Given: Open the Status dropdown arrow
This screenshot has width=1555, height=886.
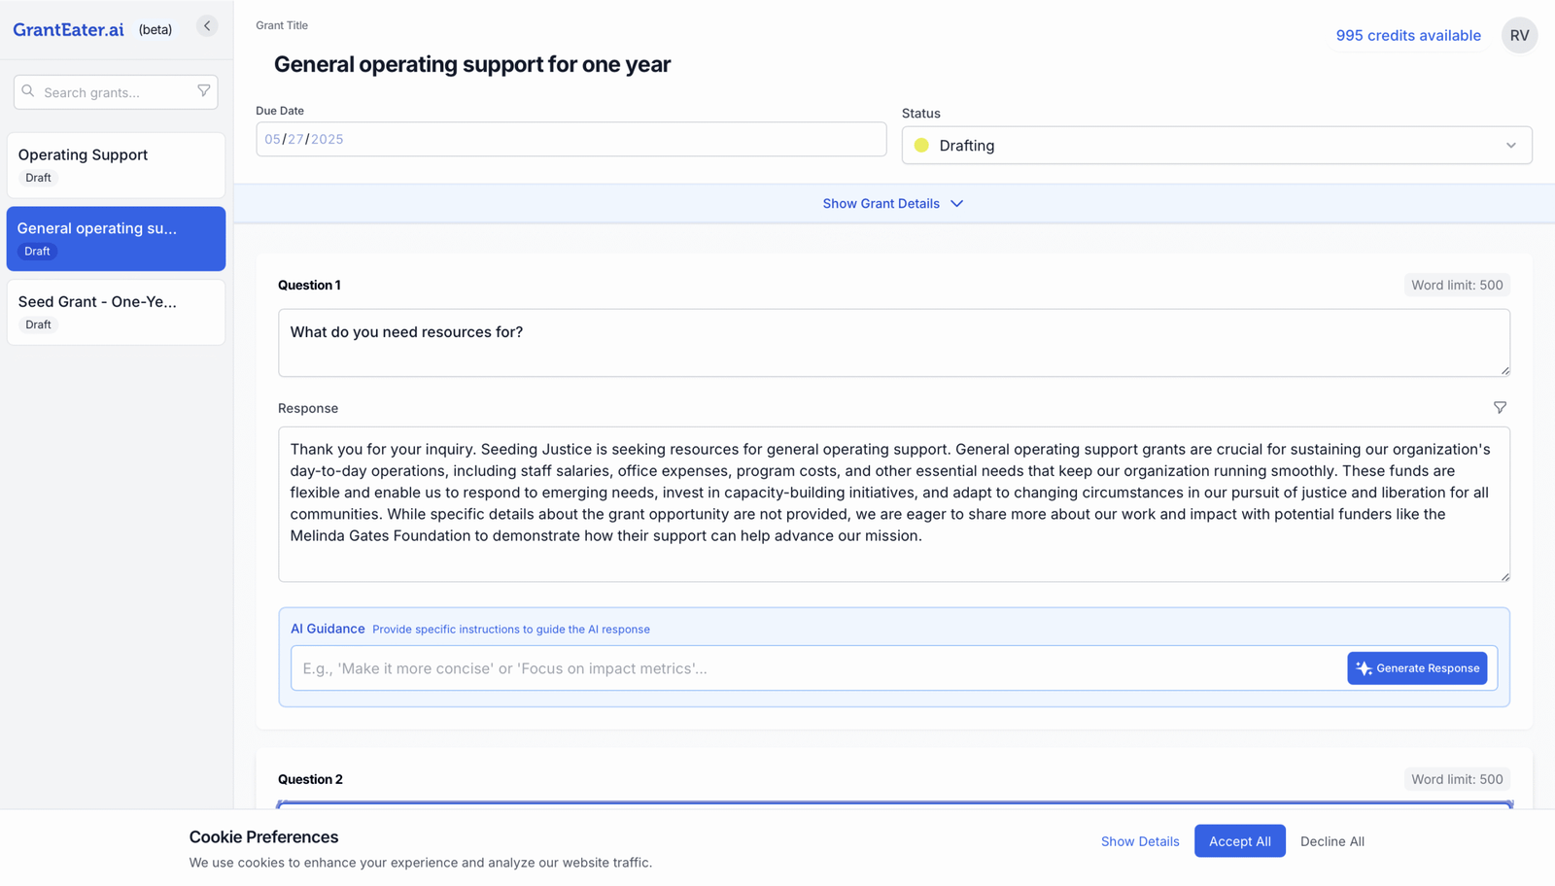Looking at the screenshot, I should click(x=1510, y=146).
